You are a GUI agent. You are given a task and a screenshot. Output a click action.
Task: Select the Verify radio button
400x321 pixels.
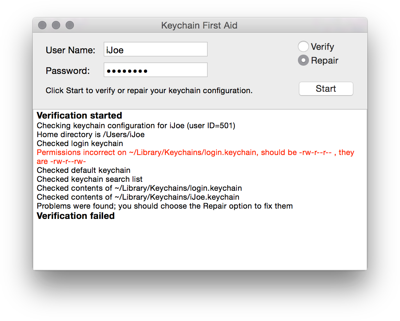303,47
